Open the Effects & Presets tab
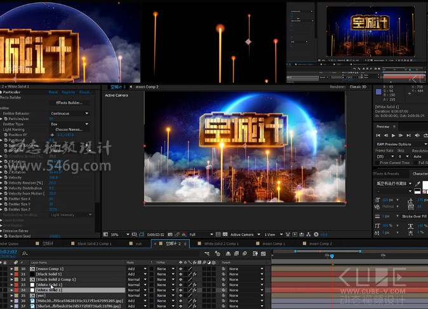This screenshot has width=428, height=309. click(x=386, y=174)
